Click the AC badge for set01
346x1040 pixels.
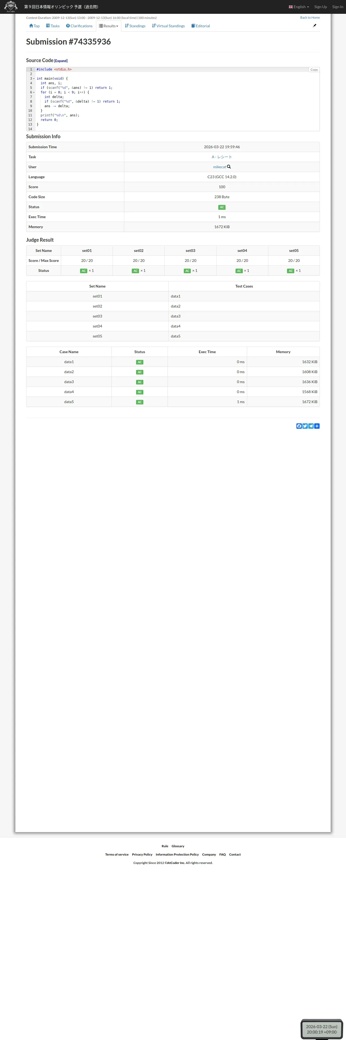pos(84,271)
